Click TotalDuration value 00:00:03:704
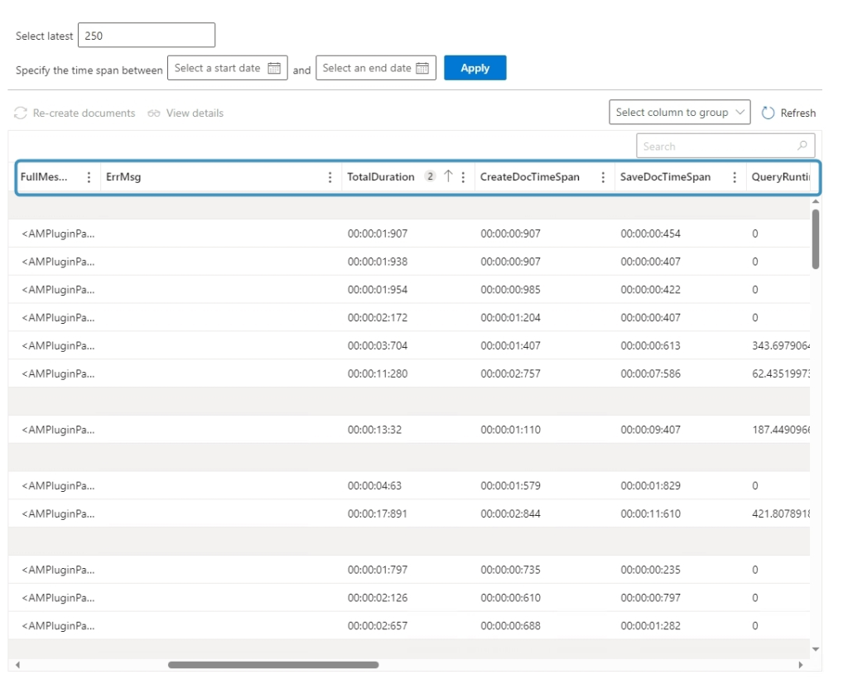 (378, 346)
